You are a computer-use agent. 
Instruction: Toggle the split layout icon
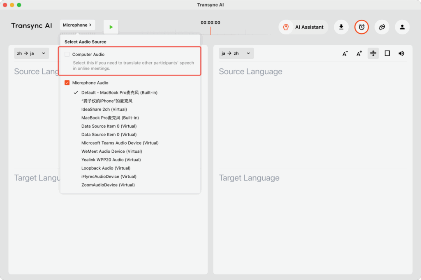pos(373,53)
